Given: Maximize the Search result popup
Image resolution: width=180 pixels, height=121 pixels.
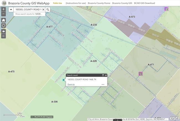Looking at the screenshot, I should tap(103, 75).
